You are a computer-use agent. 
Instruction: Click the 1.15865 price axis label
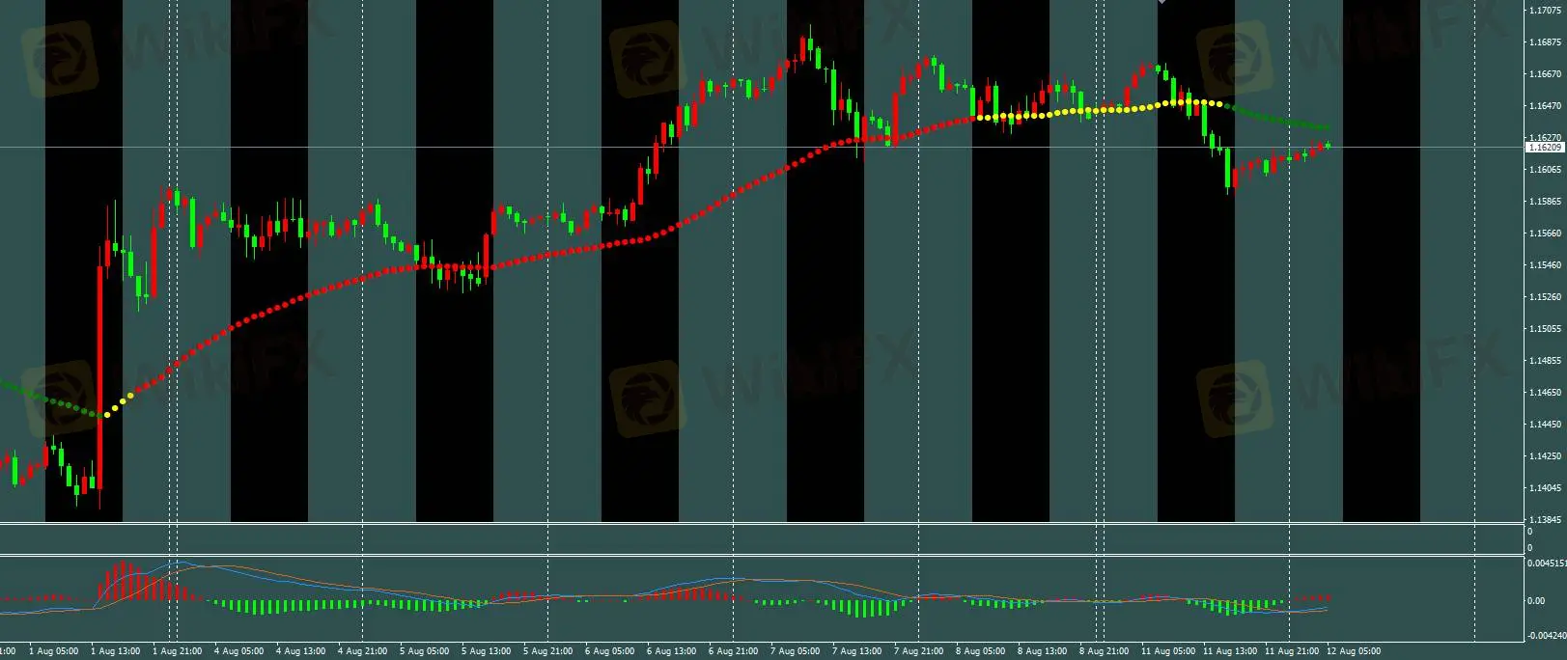(x=1546, y=202)
